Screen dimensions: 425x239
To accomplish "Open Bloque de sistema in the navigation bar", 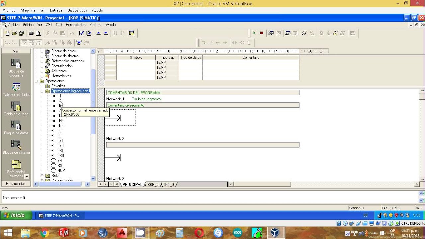I will tap(16, 147).
